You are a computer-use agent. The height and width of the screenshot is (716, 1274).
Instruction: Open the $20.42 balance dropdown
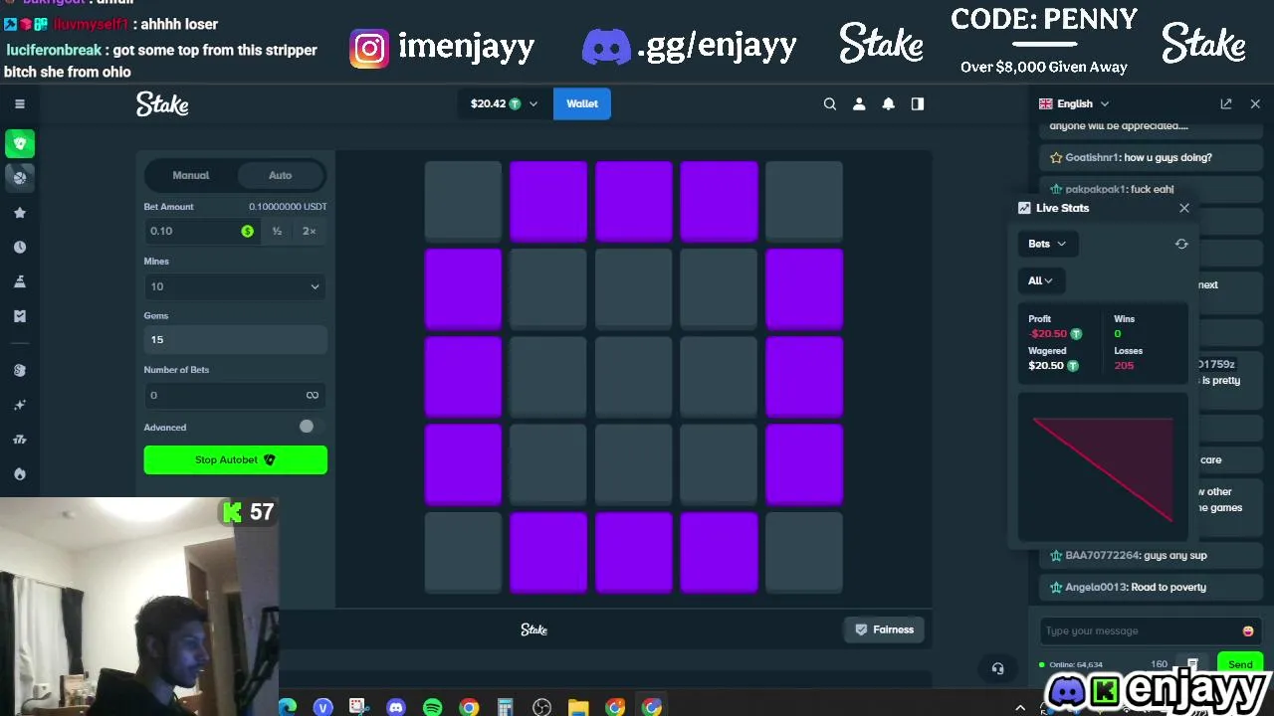[504, 103]
